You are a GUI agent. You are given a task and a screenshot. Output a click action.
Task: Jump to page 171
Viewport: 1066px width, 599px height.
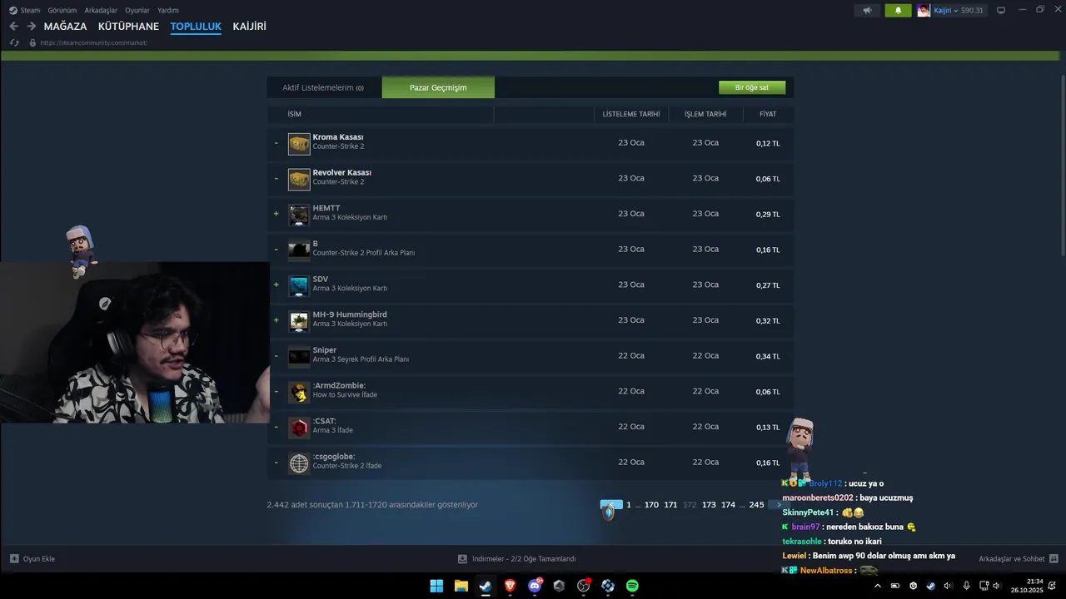670,505
